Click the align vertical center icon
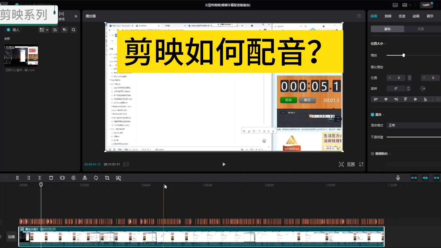The image size is (441, 248). (x=415, y=99)
